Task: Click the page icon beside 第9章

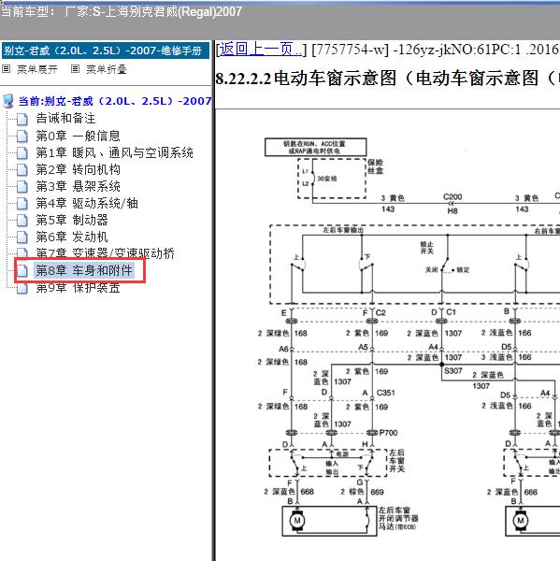Action: pos(22,288)
